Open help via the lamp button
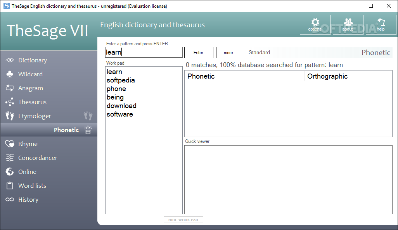The image size is (398, 230). pos(381,24)
